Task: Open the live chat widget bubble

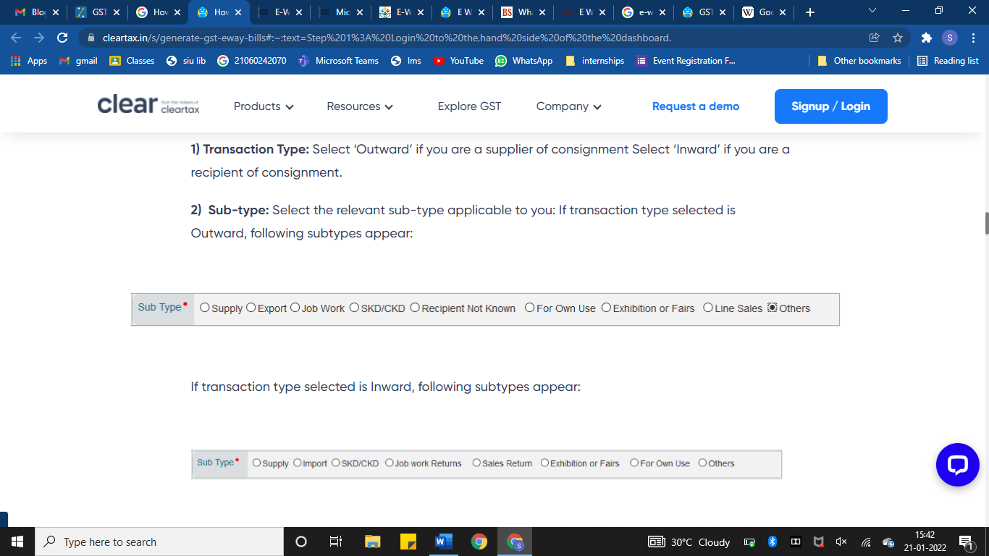Action: [x=957, y=465]
